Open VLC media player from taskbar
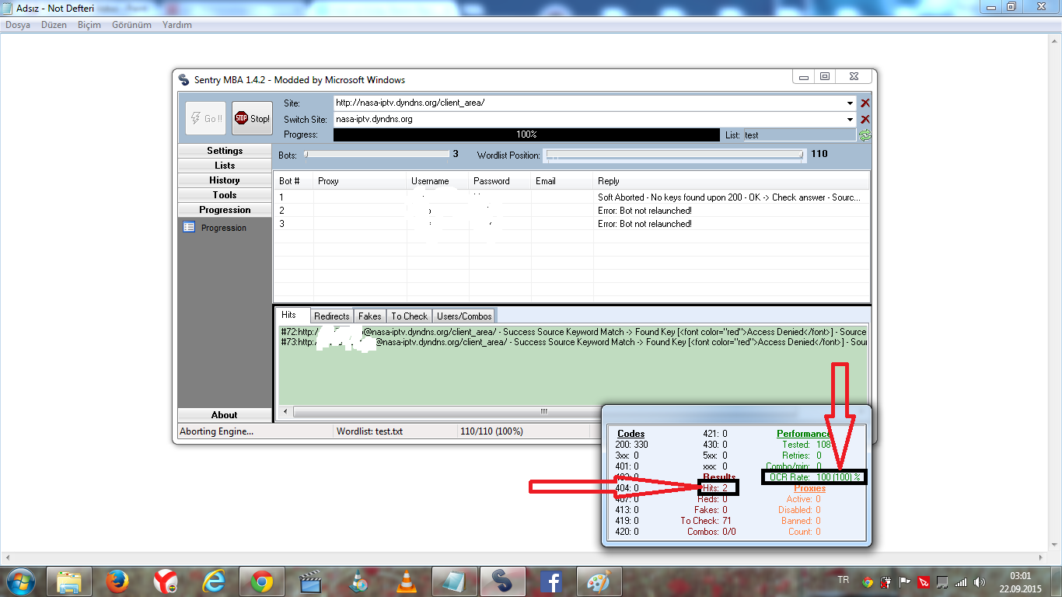 [405, 581]
